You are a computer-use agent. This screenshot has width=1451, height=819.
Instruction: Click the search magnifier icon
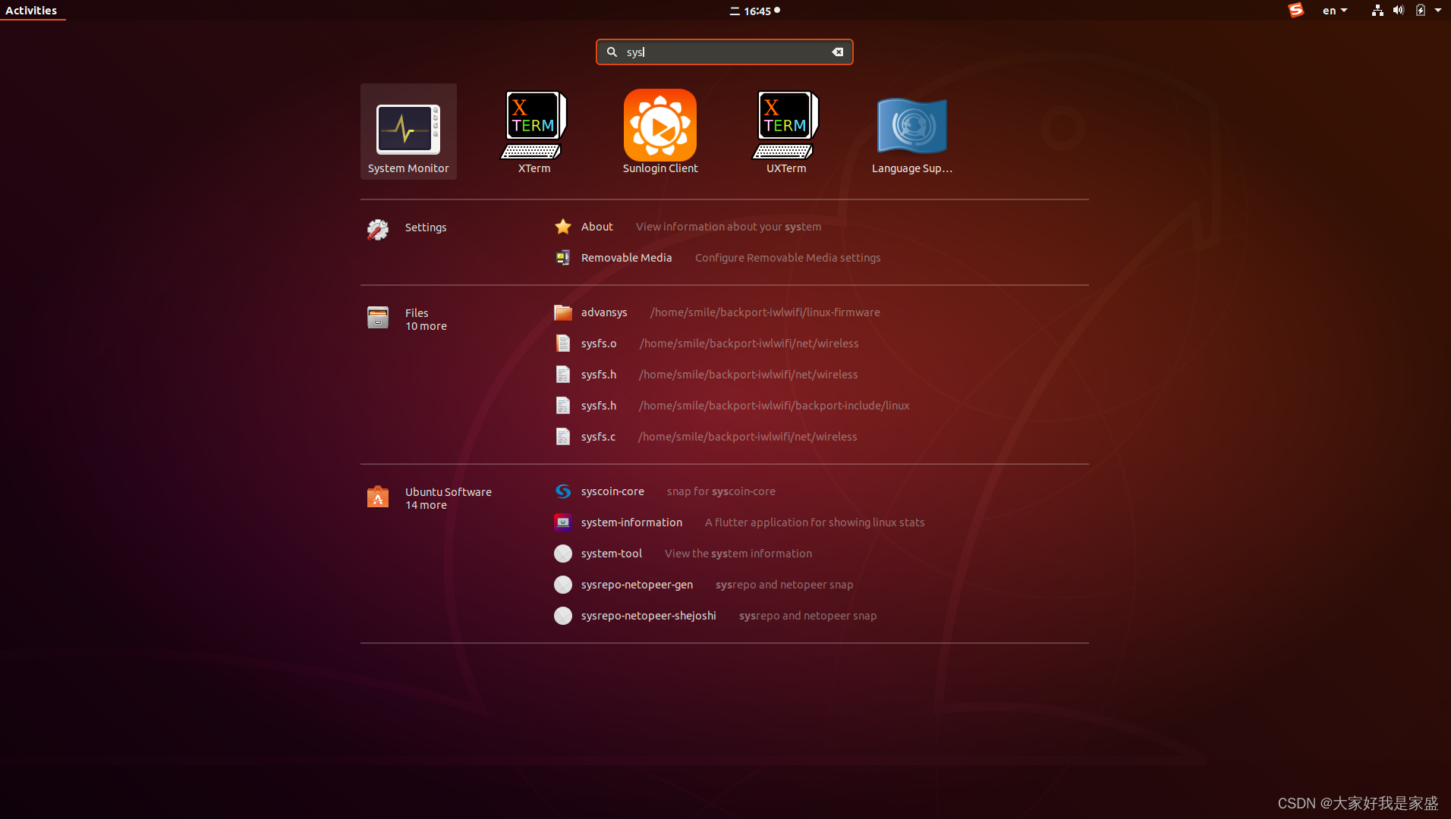coord(612,52)
